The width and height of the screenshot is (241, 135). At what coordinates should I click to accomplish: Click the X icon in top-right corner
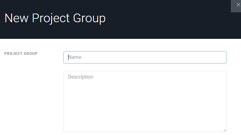tap(238, 5)
